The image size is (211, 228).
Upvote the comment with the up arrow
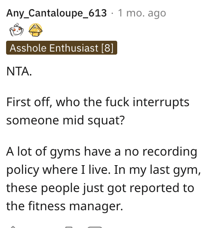13,227
